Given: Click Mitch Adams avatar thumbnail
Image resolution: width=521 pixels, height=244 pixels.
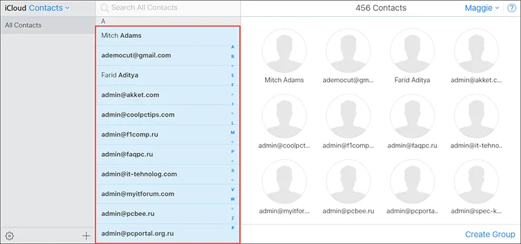Looking at the screenshot, I should tap(284, 51).
